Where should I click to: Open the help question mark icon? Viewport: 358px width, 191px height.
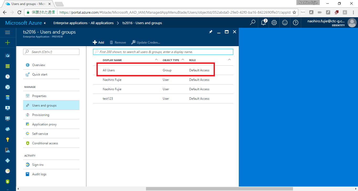coord(296,23)
